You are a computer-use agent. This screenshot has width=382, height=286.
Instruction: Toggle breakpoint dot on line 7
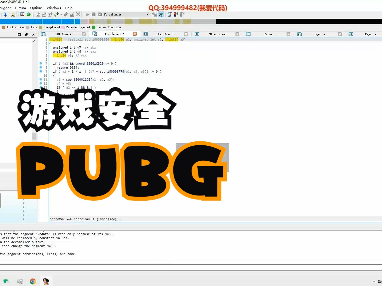[x=41, y=63]
